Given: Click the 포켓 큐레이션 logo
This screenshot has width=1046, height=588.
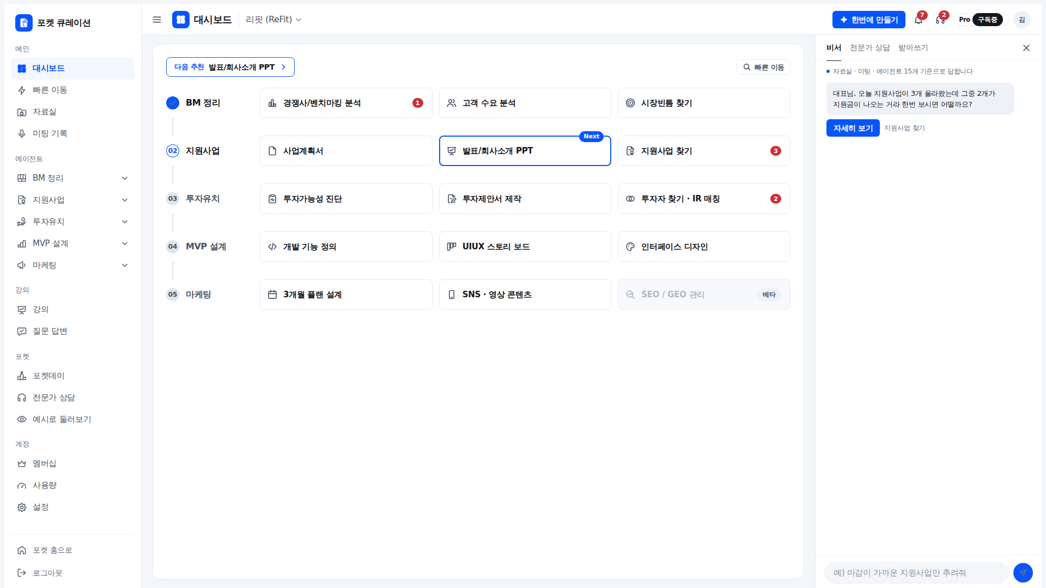Looking at the screenshot, I should pyautogui.click(x=53, y=23).
